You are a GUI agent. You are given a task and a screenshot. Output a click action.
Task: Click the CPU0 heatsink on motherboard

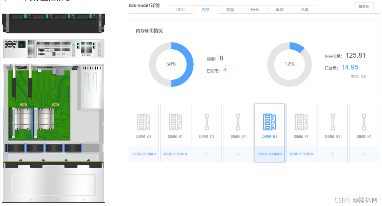23,119
